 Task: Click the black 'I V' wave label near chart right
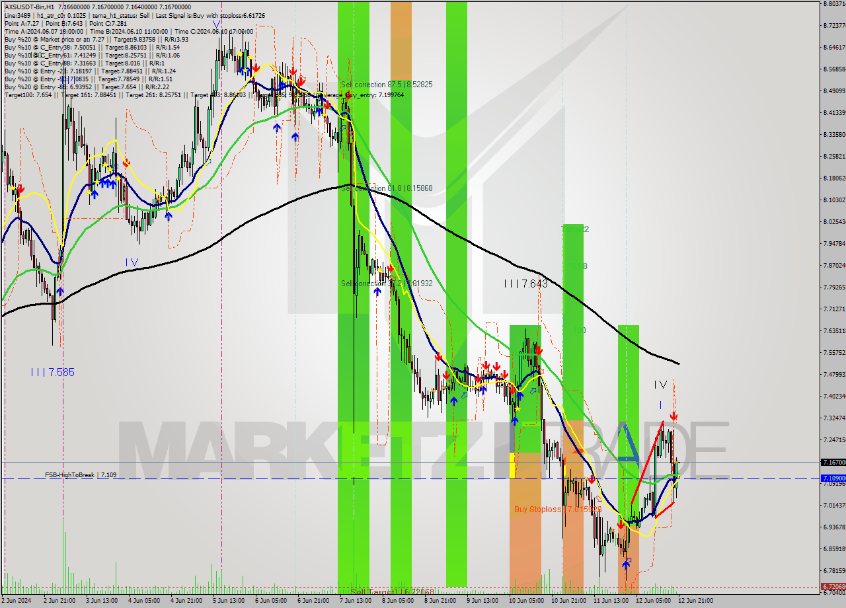click(x=660, y=385)
